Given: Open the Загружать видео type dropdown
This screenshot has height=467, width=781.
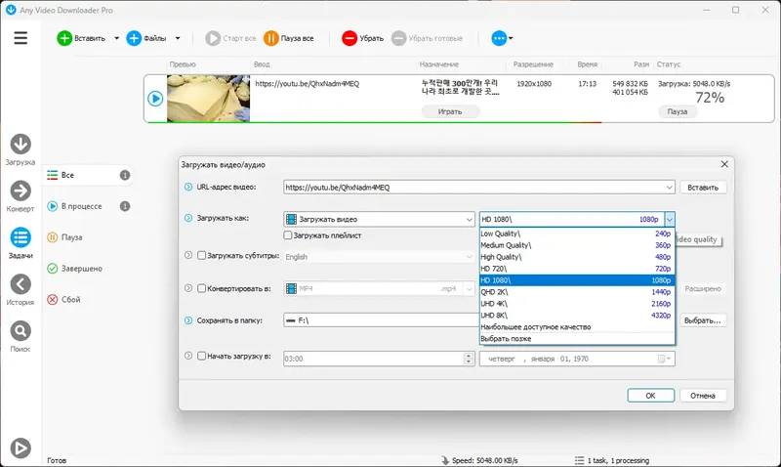Looking at the screenshot, I should click(x=379, y=219).
